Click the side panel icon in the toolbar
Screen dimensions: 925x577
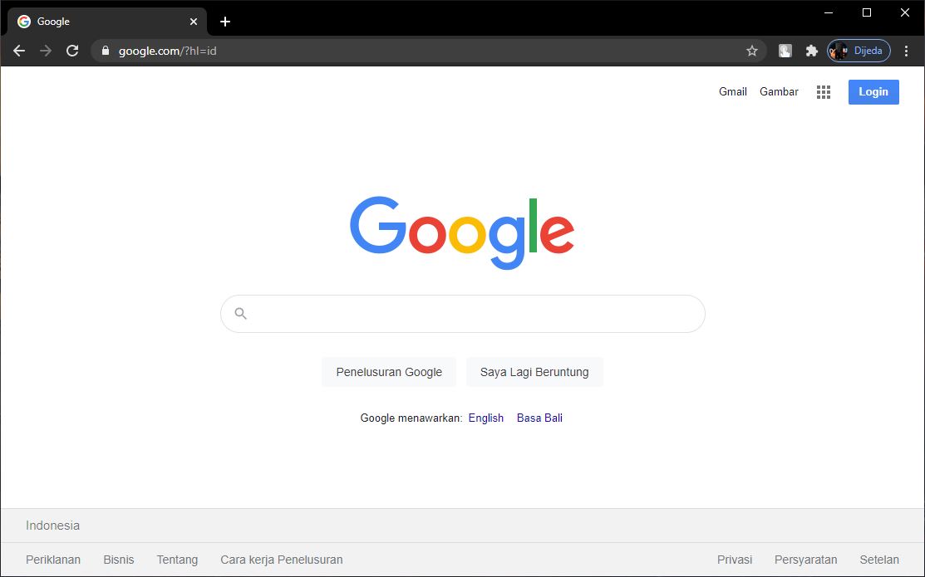click(x=785, y=51)
